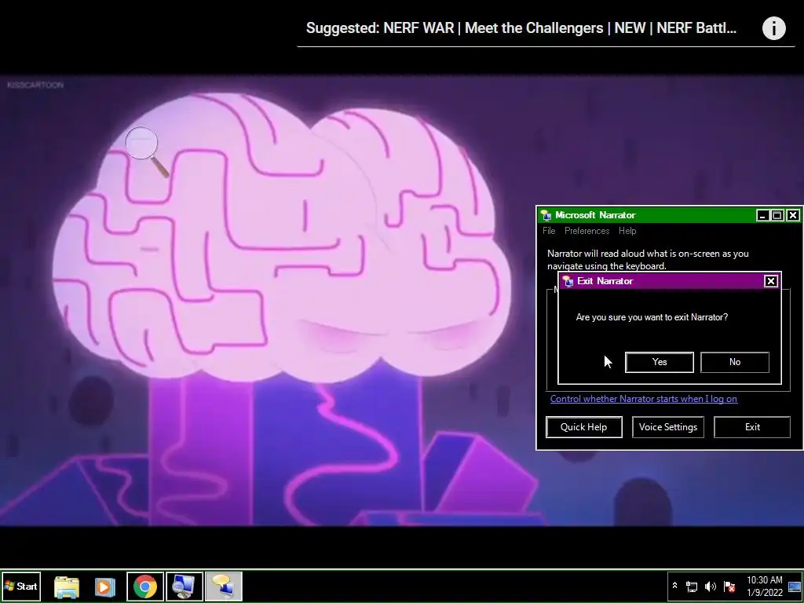Viewport: 804px width, 603px height.
Task: Open the Magnifier taskbar icon
Action: tap(184, 587)
